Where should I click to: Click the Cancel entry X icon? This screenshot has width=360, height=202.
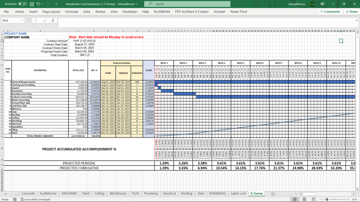click(x=36, y=20)
